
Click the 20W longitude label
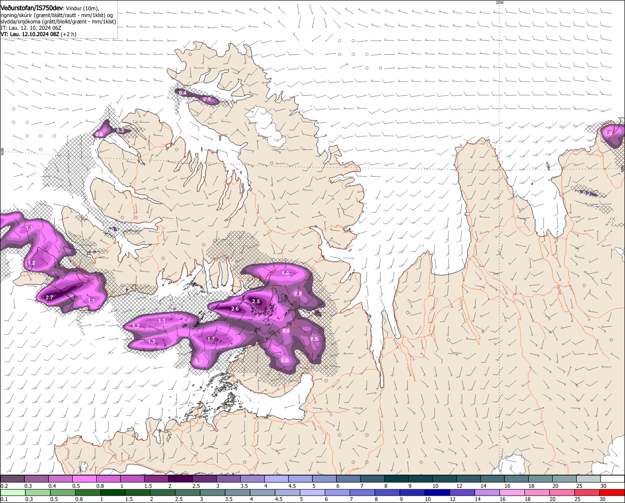tap(499, 2)
